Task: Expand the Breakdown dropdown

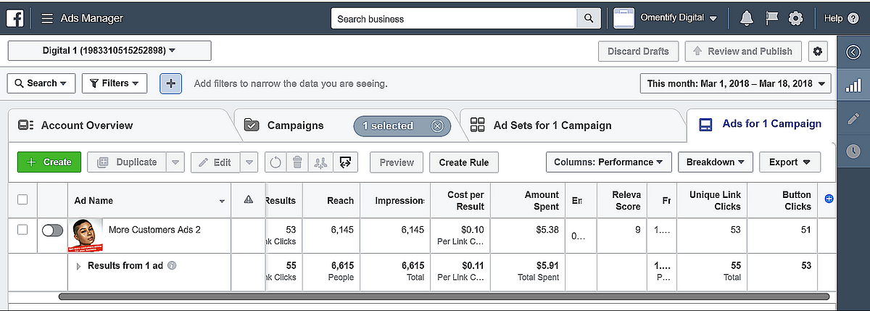Action: tap(716, 162)
